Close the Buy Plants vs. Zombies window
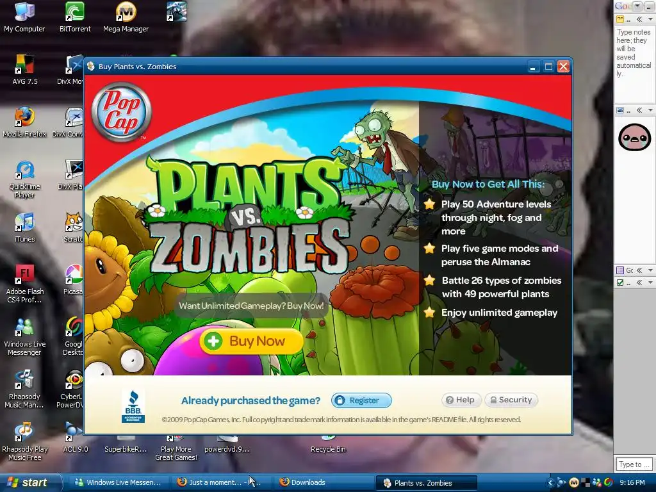This screenshot has height=492, width=656. (x=564, y=67)
